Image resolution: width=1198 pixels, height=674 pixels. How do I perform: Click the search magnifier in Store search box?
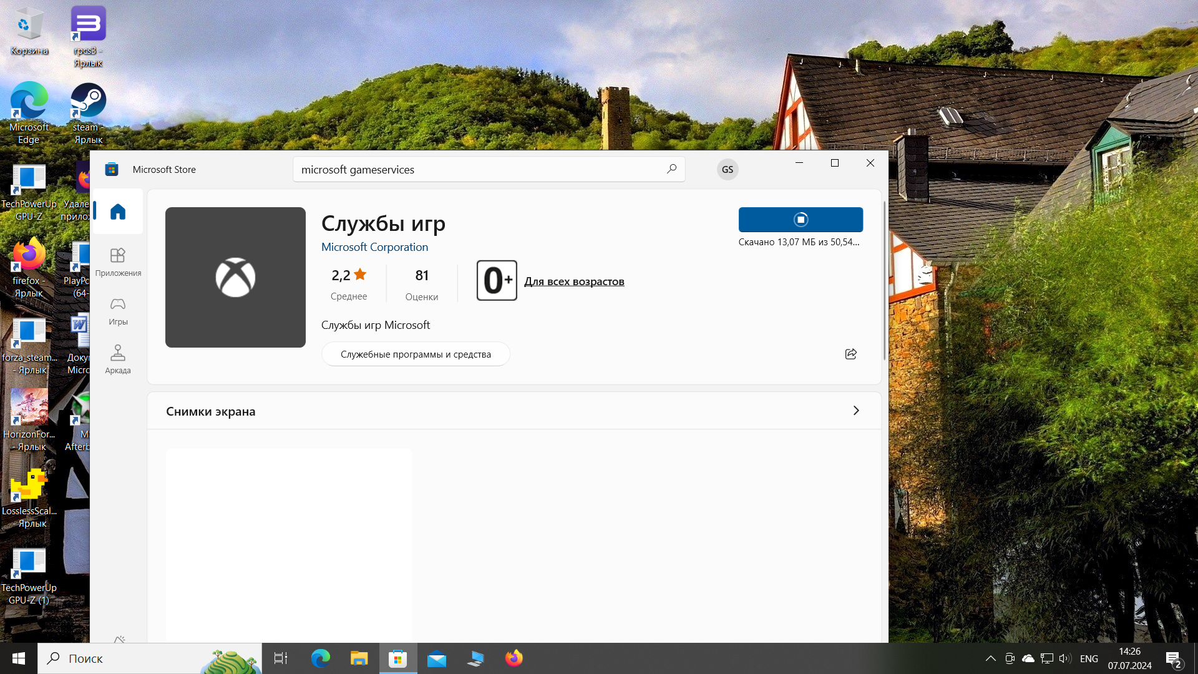(671, 169)
